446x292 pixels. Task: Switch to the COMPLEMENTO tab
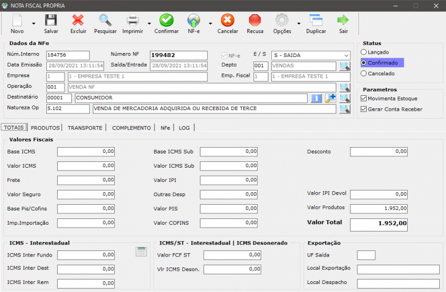coord(131,128)
